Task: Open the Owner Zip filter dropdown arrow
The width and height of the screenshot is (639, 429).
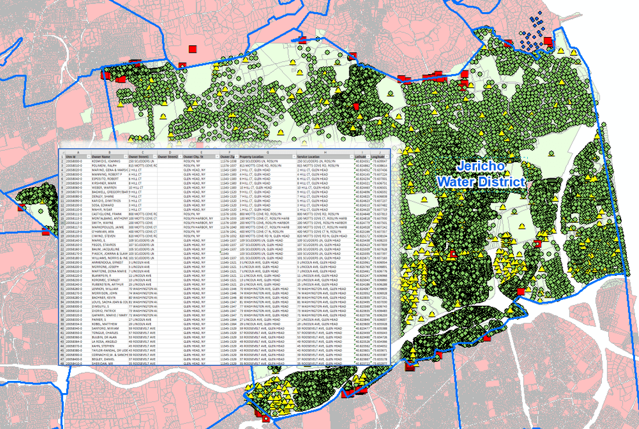Action: [236, 157]
